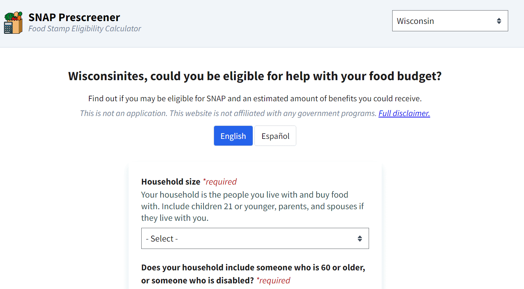Expand the Household size Select dropdown
Viewport: 524px width, 289px height.
click(x=255, y=238)
